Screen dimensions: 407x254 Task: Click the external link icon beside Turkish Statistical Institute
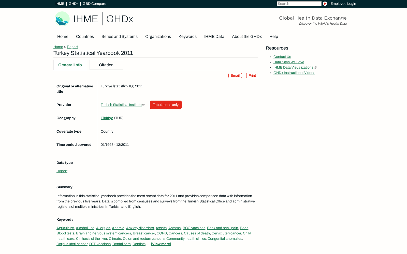click(143, 105)
